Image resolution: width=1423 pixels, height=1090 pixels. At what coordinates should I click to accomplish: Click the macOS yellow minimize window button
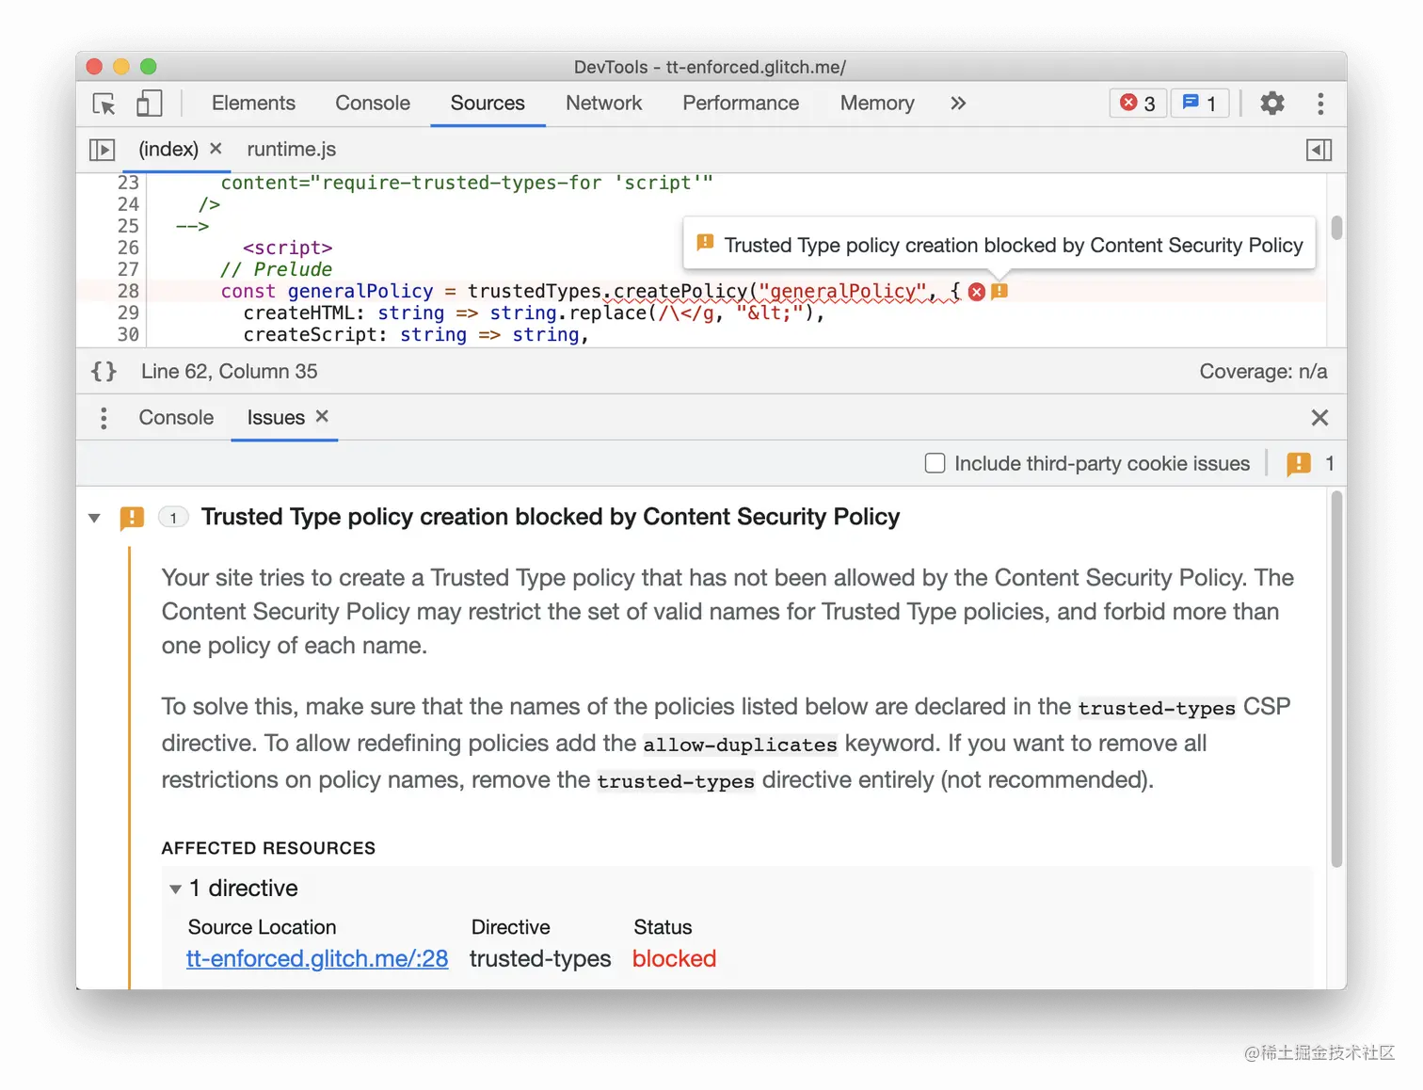point(120,66)
